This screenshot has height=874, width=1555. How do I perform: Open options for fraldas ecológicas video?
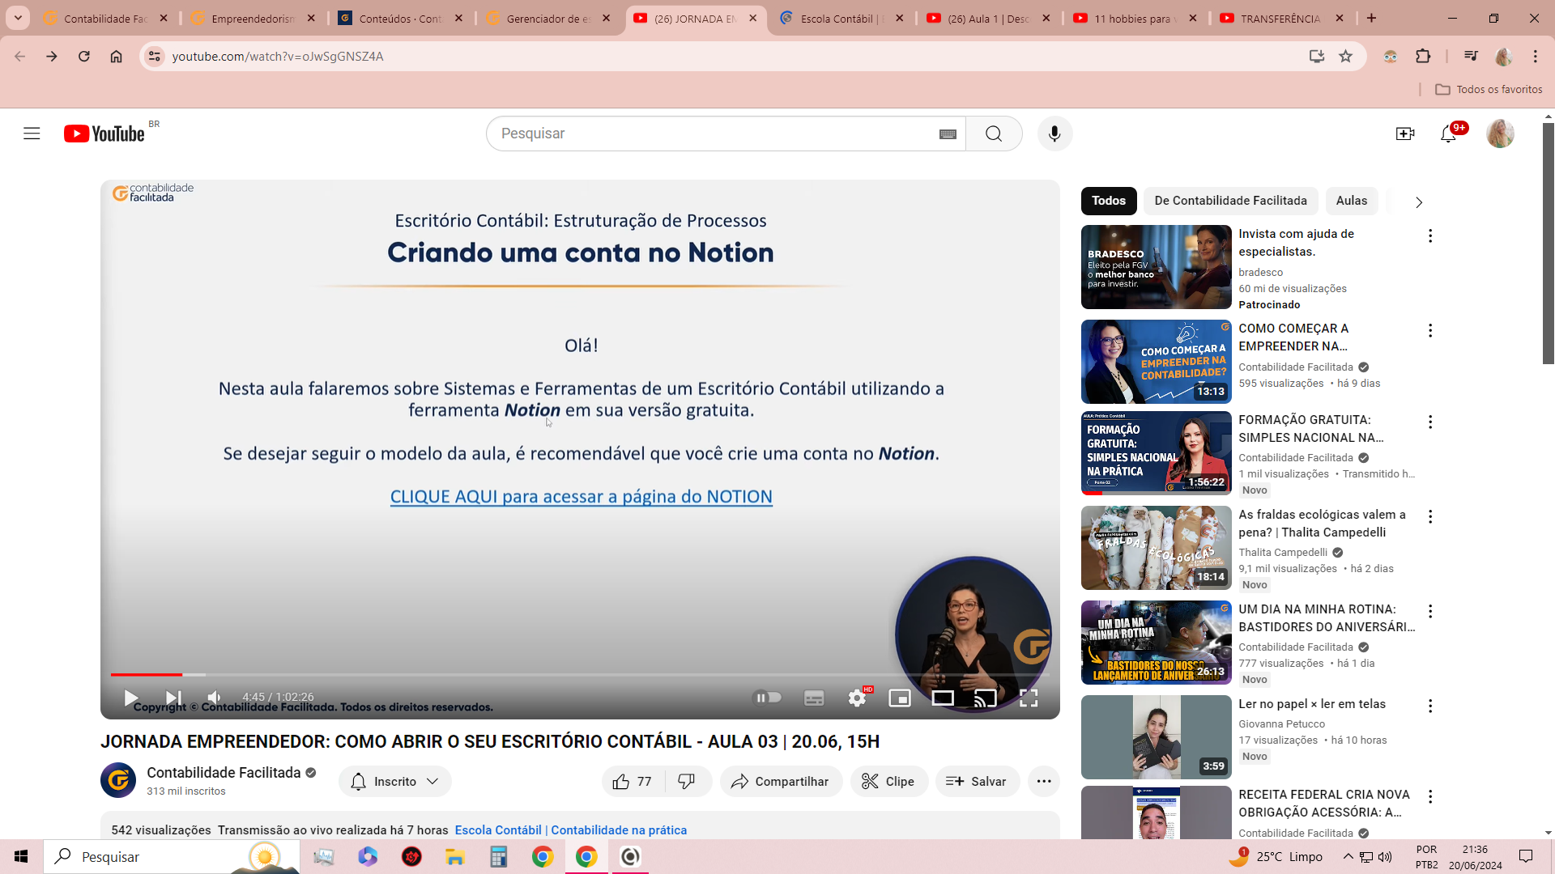[x=1430, y=516]
